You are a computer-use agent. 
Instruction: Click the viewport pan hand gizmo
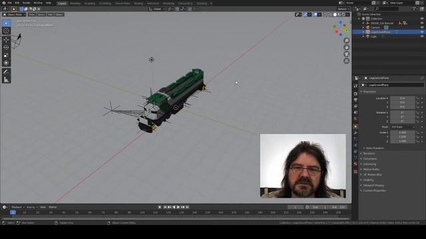tap(346, 47)
